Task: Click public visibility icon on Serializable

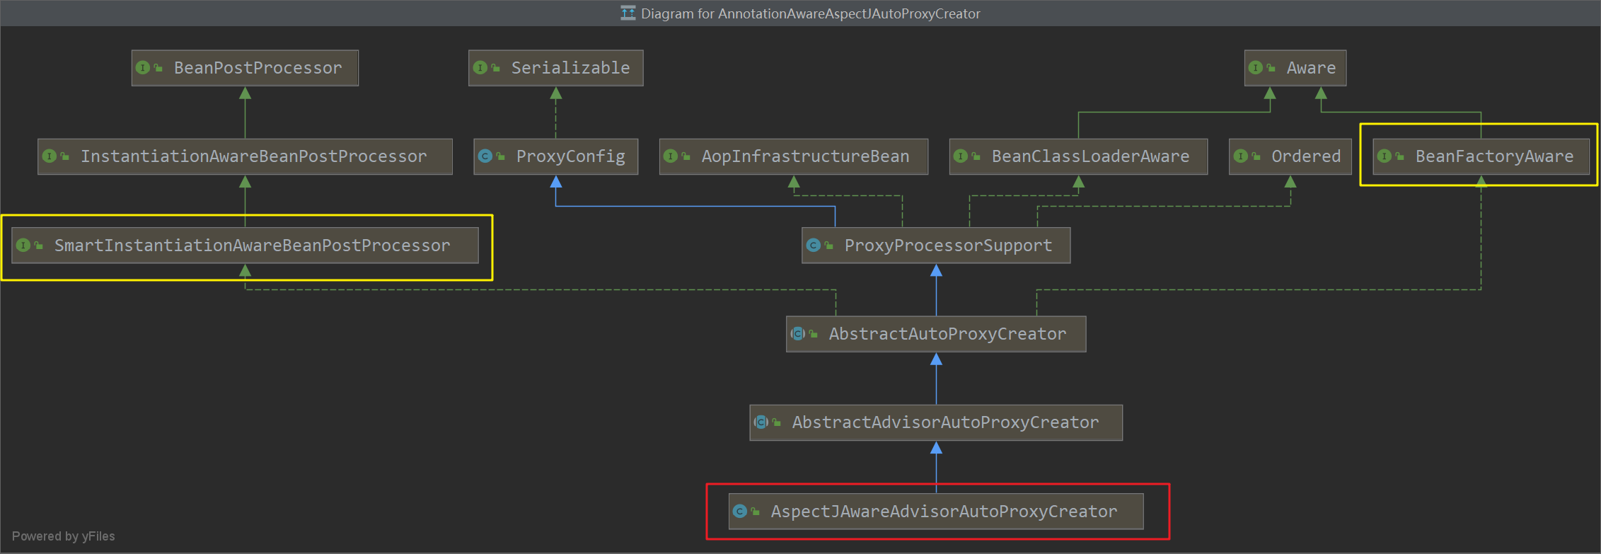Action: point(496,69)
